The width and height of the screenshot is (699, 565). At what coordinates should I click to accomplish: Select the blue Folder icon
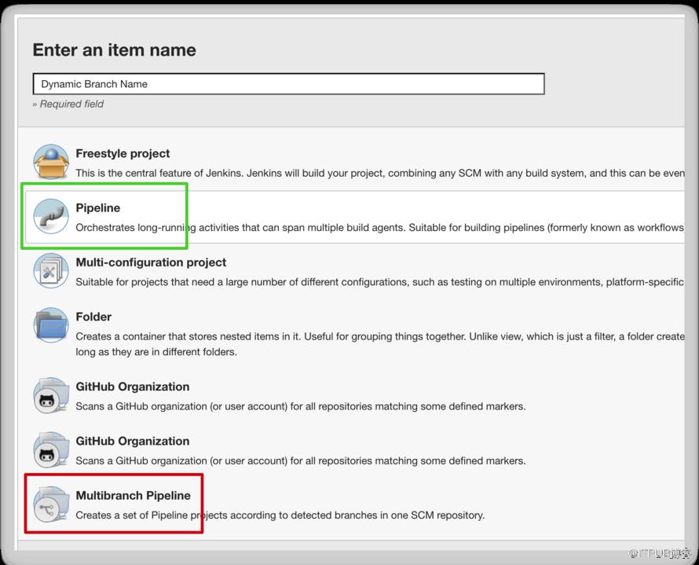pyautogui.click(x=51, y=325)
